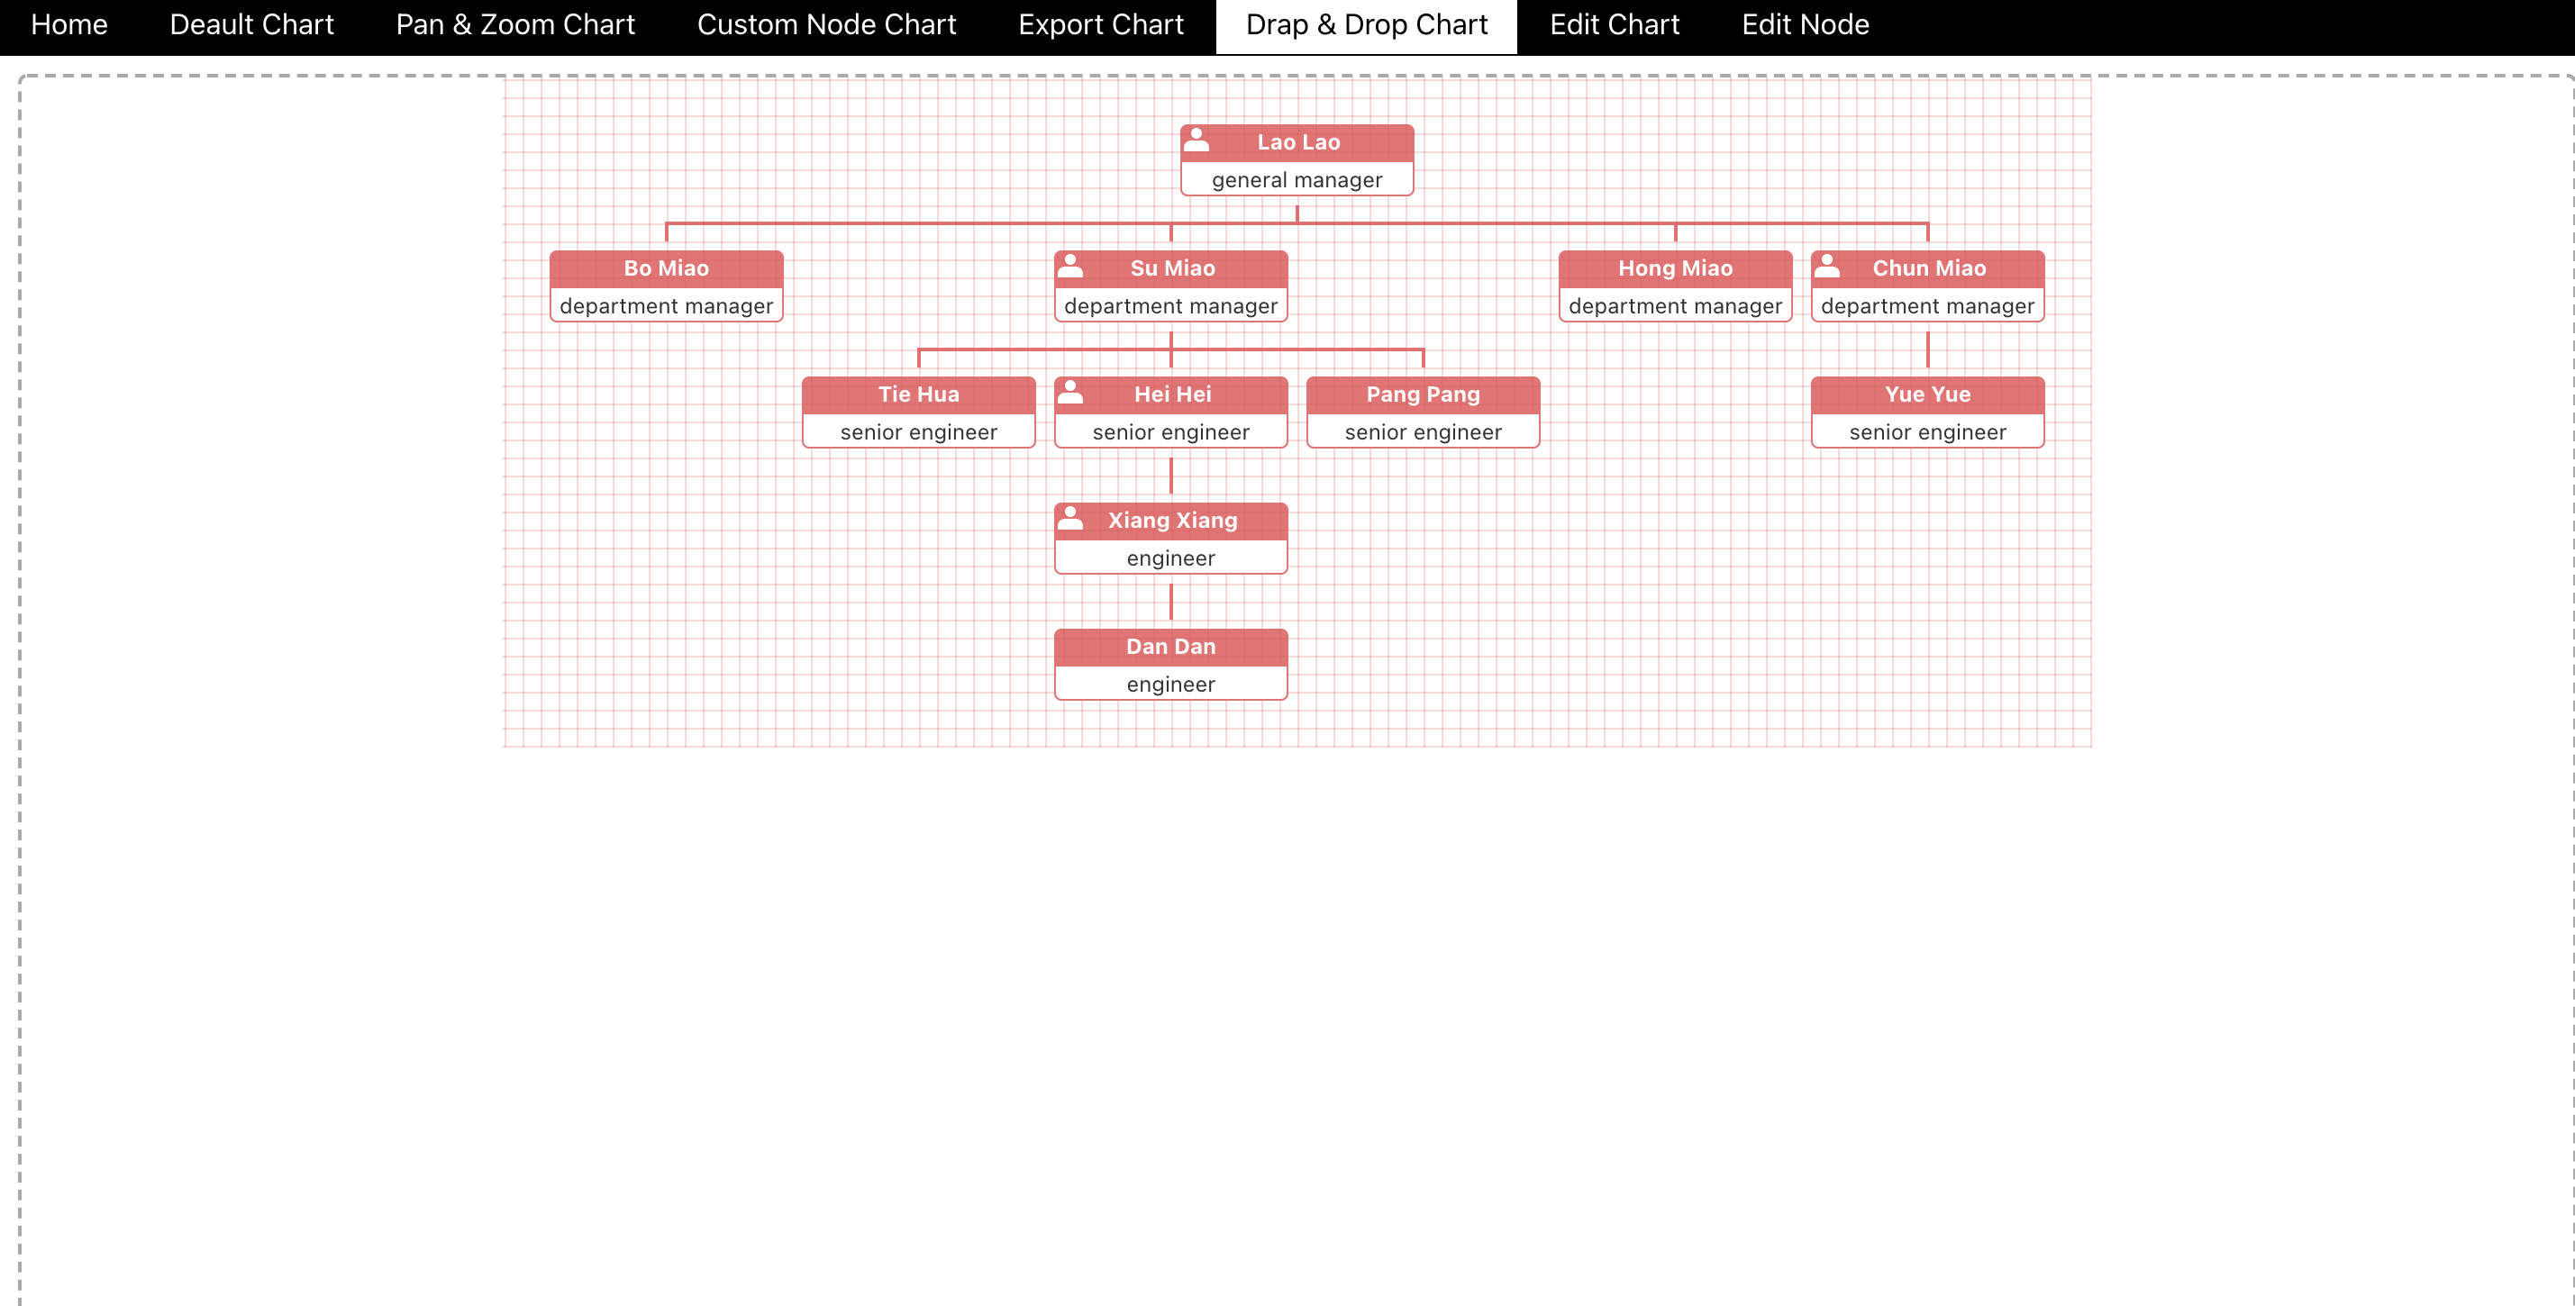The height and width of the screenshot is (1306, 2575).
Task: Click Drap & Drop Chart active tab
Action: pos(1366,25)
